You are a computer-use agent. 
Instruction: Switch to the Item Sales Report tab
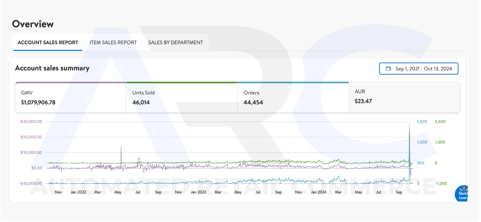pyautogui.click(x=113, y=42)
